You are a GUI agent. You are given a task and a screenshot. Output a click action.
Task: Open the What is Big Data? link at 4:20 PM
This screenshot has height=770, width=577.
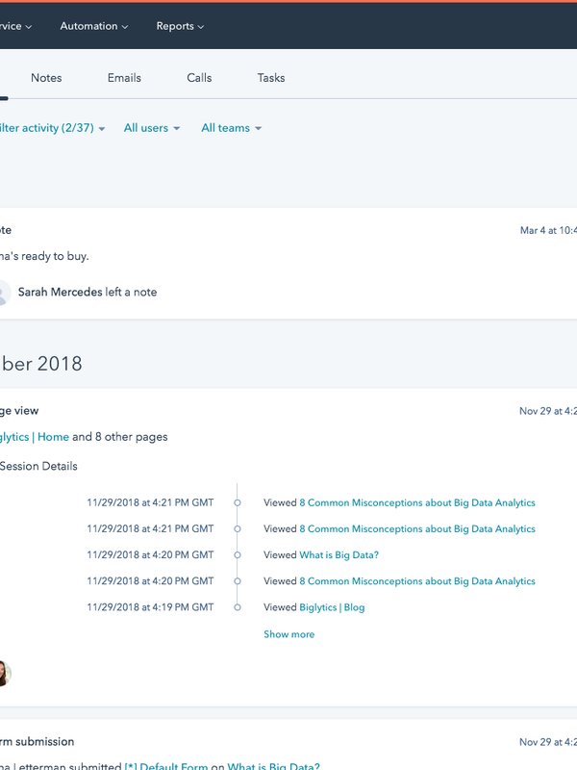pos(339,555)
